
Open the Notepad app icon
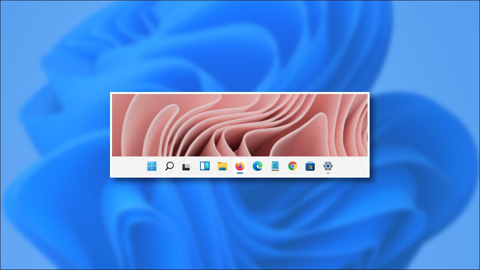coord(275,166)
